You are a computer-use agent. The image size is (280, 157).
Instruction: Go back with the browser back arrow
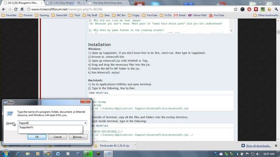click(x=4, y=9)
